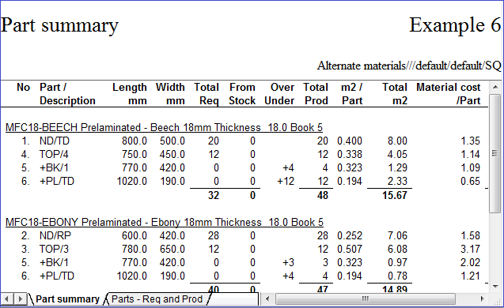
Task: Click the Material cost /Part column header
Action: pyautogui.click(x=449, y=94)
